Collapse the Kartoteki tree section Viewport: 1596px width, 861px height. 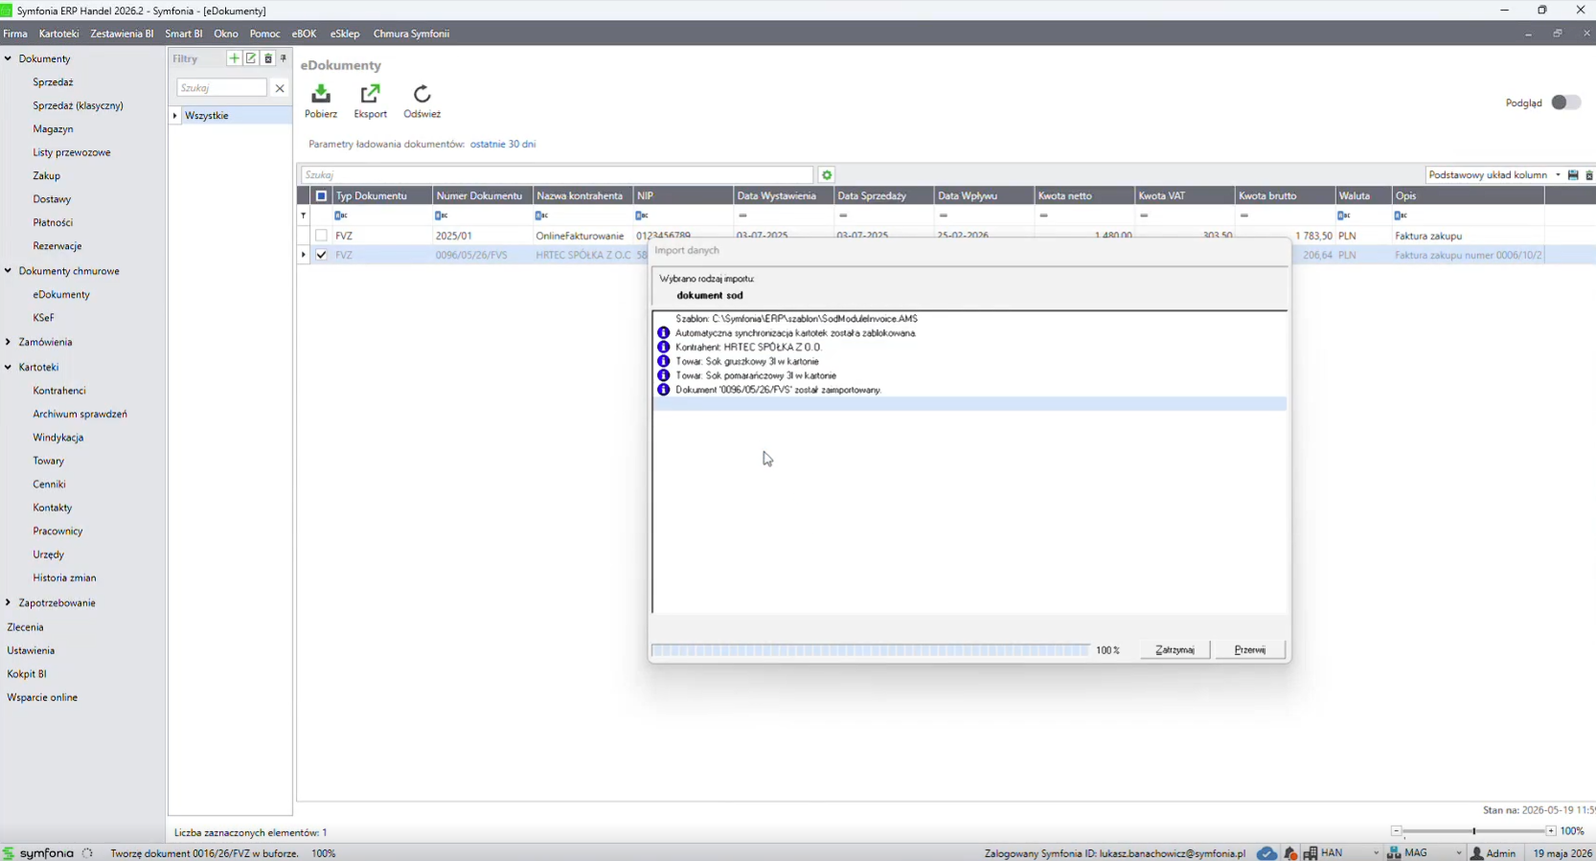pyautogui.click(x=9, y=367)
